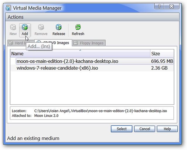This screenshot has height=150, width=187.
Task: Click the Hard Disks tab icon
Action: [11, 43]
